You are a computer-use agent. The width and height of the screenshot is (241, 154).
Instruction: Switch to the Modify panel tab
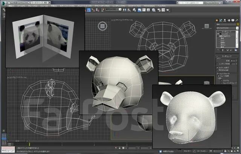(x=221, y=20)
